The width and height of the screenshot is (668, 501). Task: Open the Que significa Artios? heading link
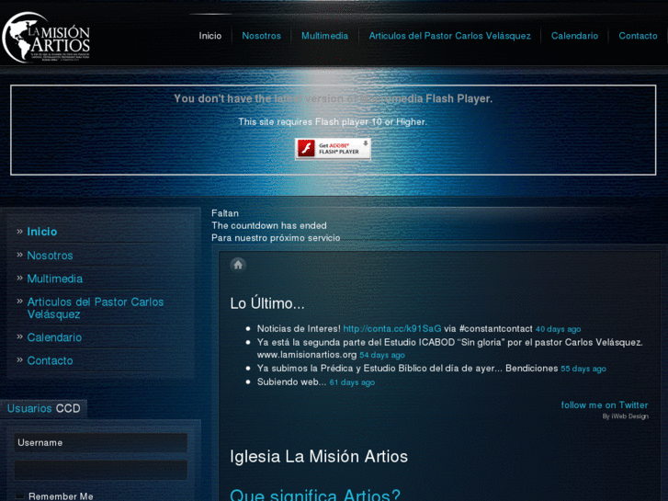pyautogui.click(x=315, y=495)
